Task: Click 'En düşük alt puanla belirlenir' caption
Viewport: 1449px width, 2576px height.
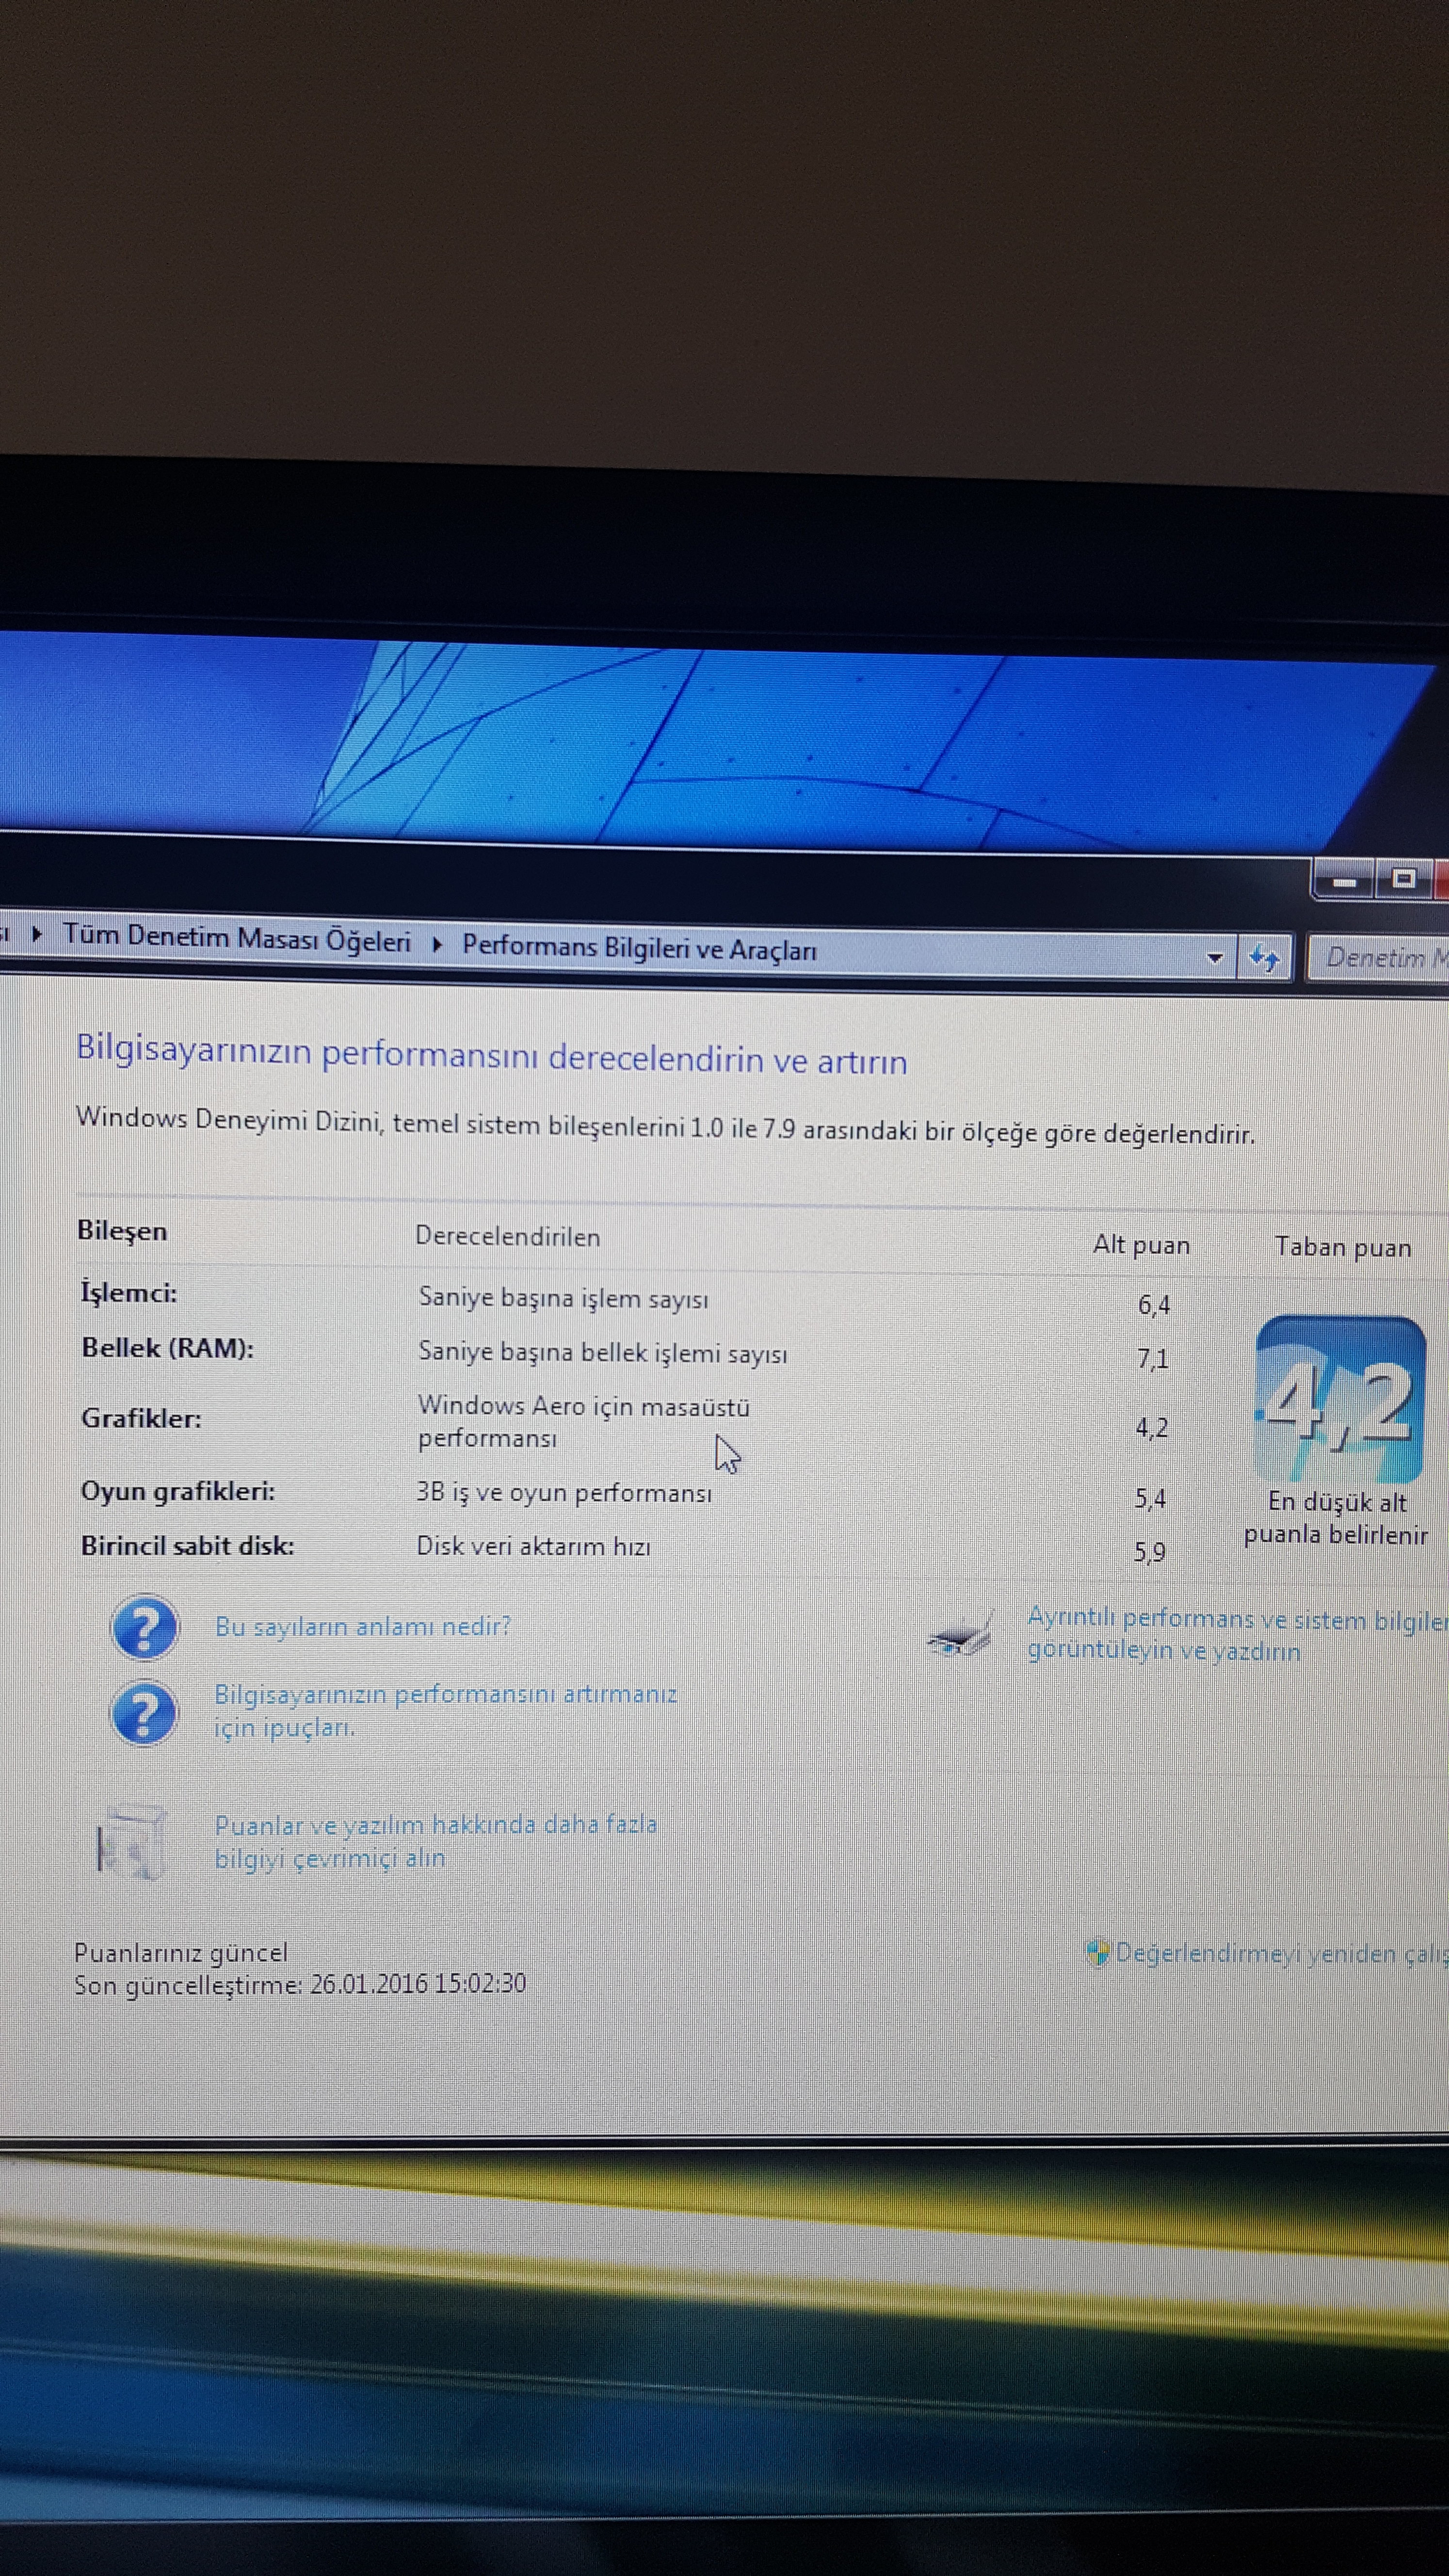Action: click(x=1336, y=1518)
